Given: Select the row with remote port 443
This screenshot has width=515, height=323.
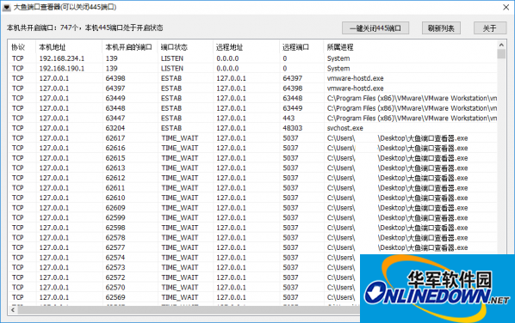Looking at the screenshot, I should click(x=252, y=118).
